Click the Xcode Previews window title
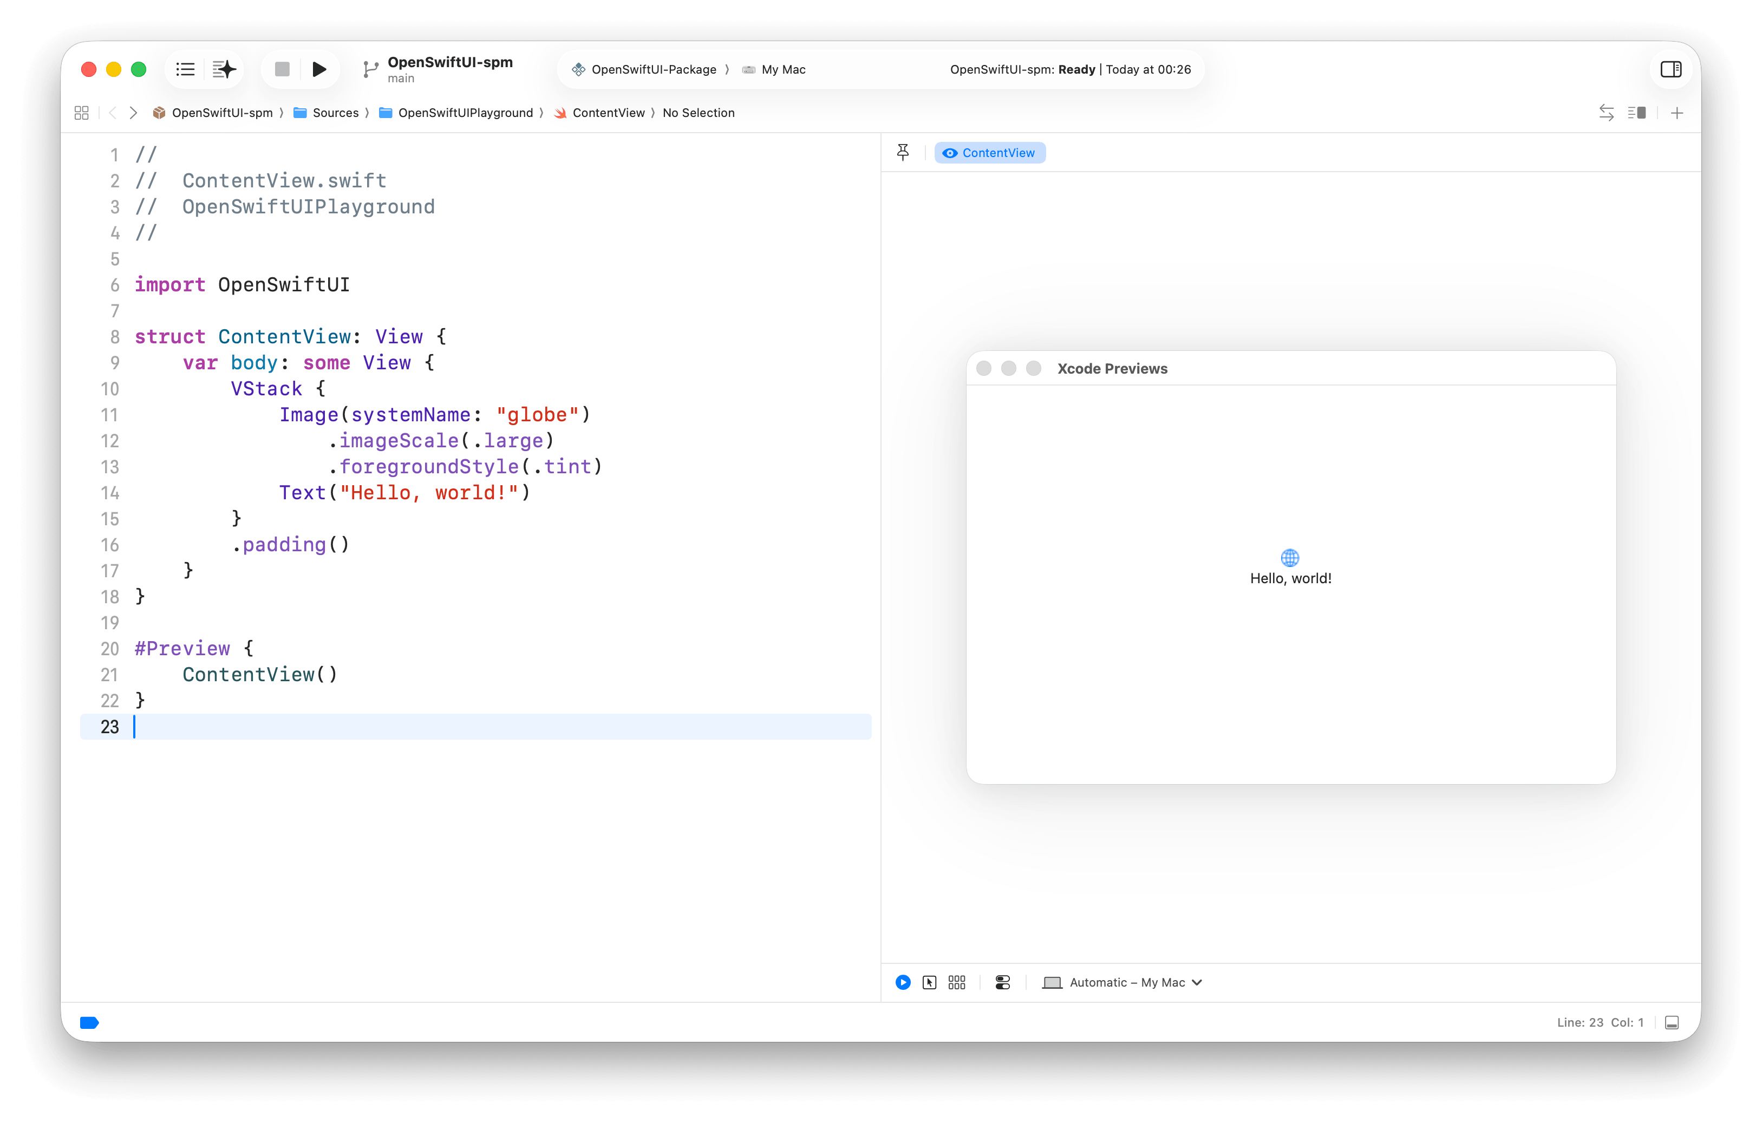The height and width of the screenshot is (1122, 1762). coord(1112,369)
